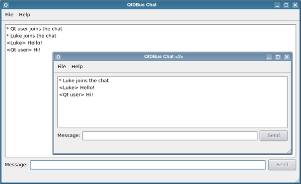Open Help menu in main chat window
This screenshot has height=184, width=301.
24,15
